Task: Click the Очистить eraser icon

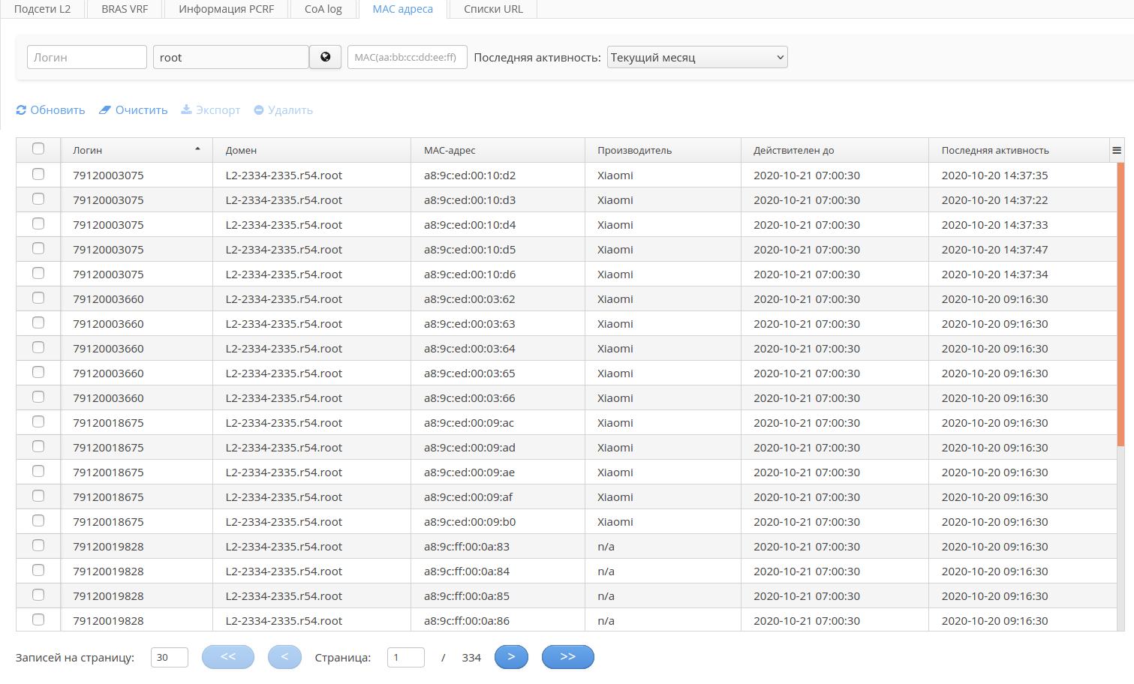Action: coord(105,110)
